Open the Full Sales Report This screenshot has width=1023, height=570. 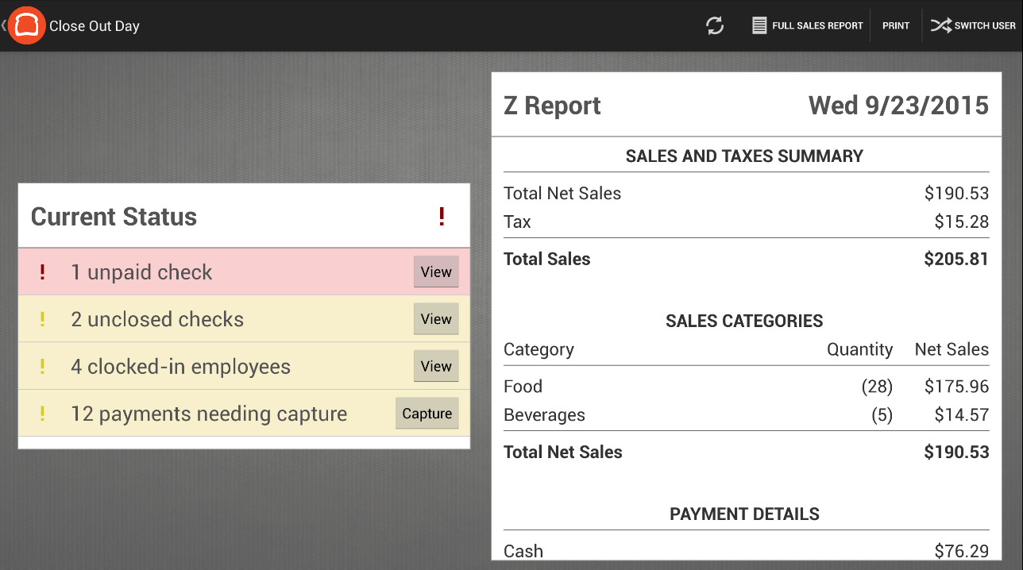807,25
